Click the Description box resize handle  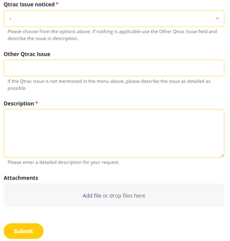pyautogui.click(x=222, y=155)
